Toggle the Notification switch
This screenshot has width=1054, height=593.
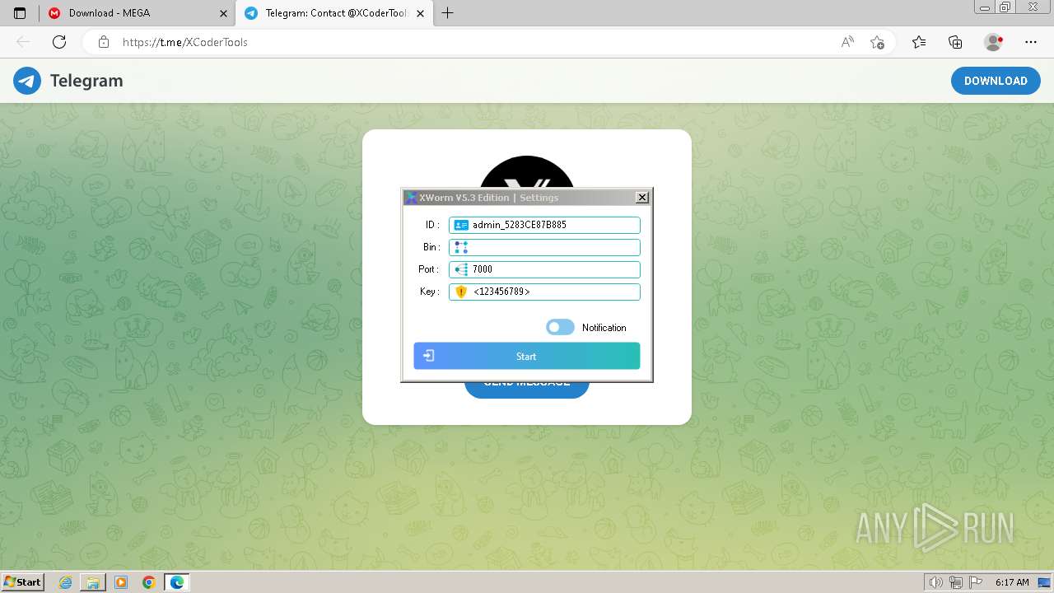[560, 327]
